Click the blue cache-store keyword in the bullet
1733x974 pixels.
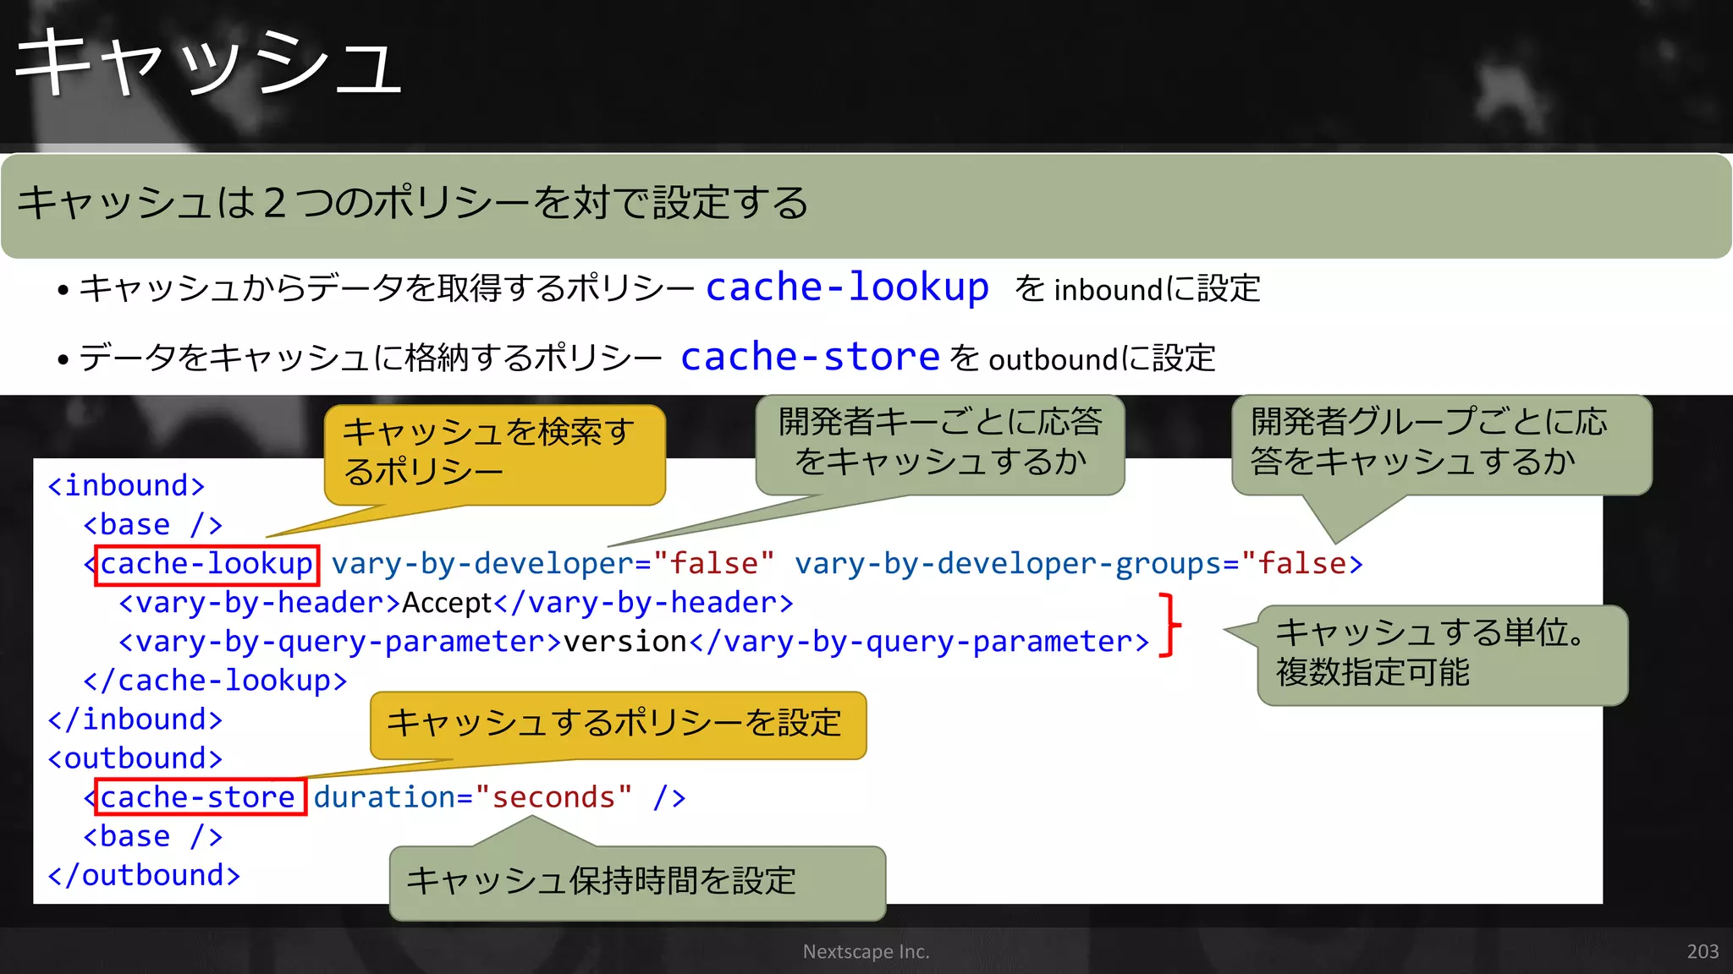[810, 357]
